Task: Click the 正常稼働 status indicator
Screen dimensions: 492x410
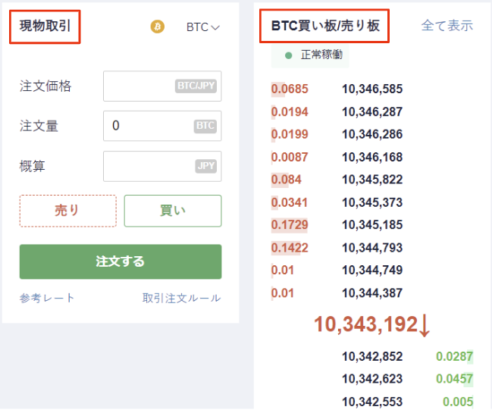Action: [310, 55]
